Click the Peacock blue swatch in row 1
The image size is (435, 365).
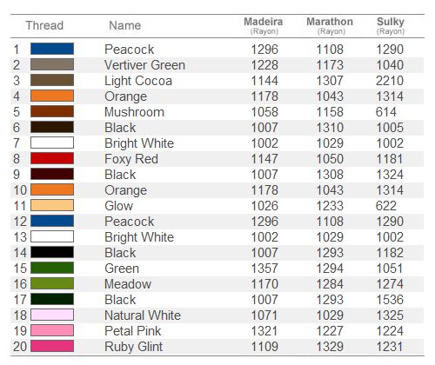(x=52, y=49)
